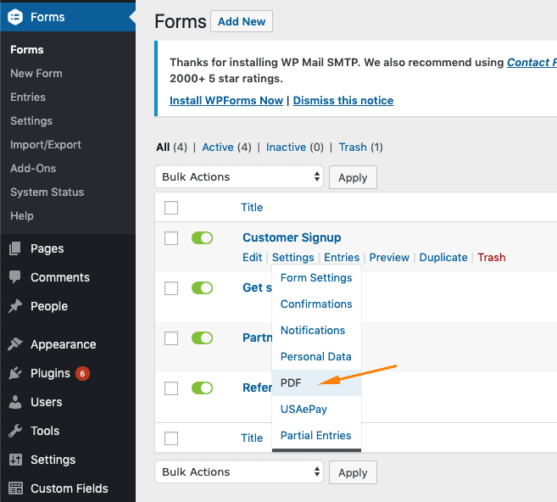557x502 pixels.
Task: Open Help in the Forms submenu
Action: coord(22,215)
